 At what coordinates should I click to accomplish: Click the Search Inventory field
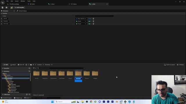click(x=61, y=68)
